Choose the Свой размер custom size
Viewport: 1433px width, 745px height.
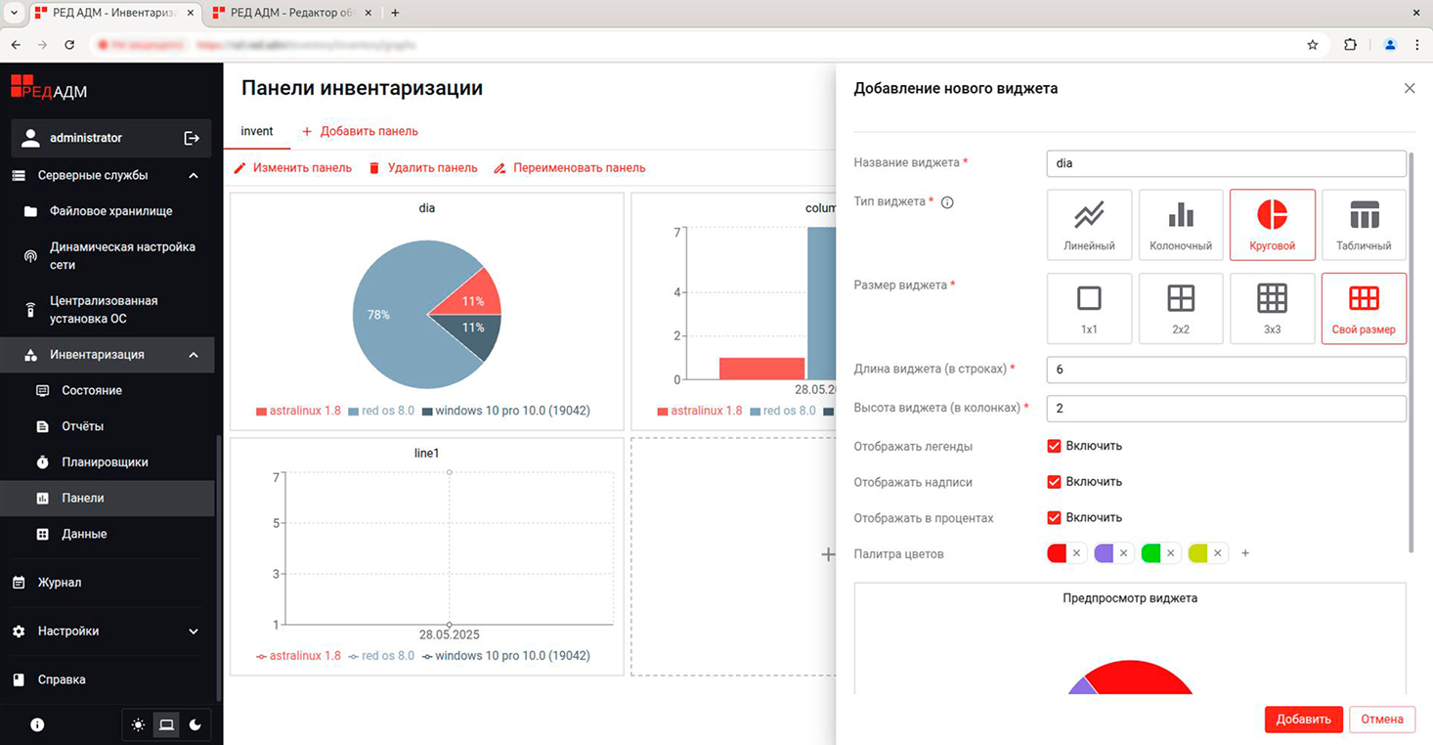click(x=1364, y=309)
